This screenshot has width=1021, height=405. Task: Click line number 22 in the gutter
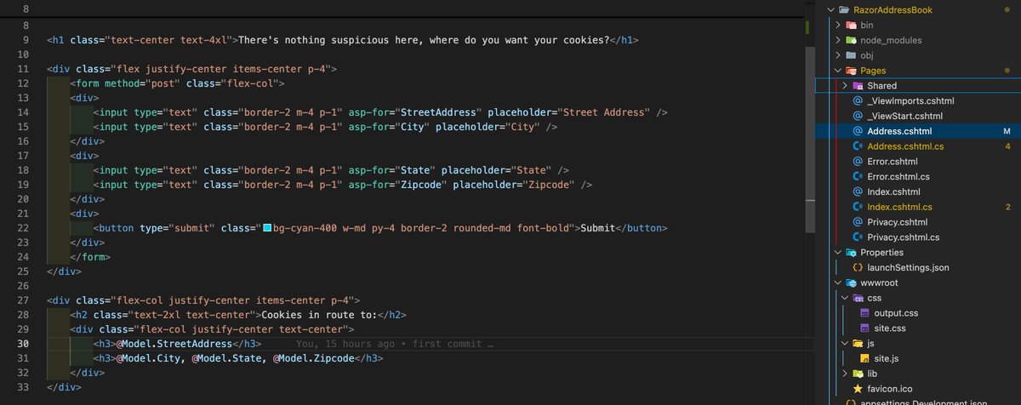(x=24, y=228)
